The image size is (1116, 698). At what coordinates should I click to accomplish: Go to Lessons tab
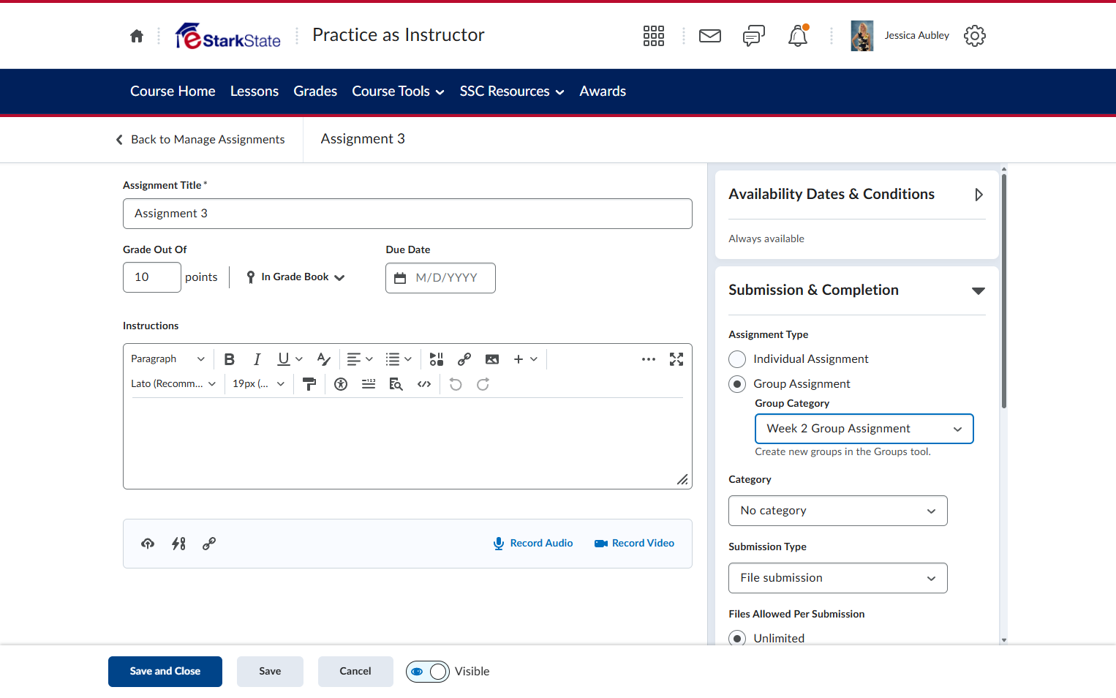click(255, 91)
